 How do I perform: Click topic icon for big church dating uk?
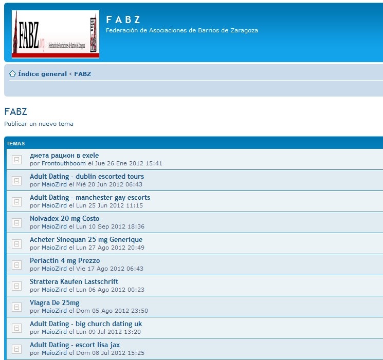[x=16, y=328]
